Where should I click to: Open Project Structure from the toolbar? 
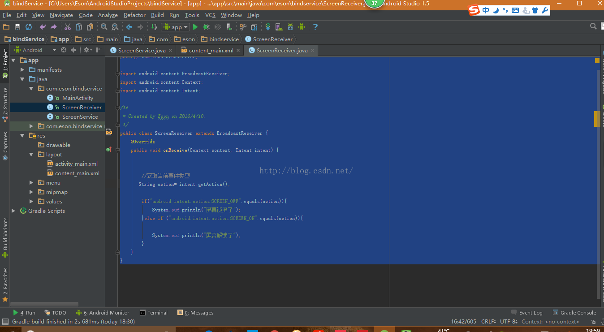point(254,27)
